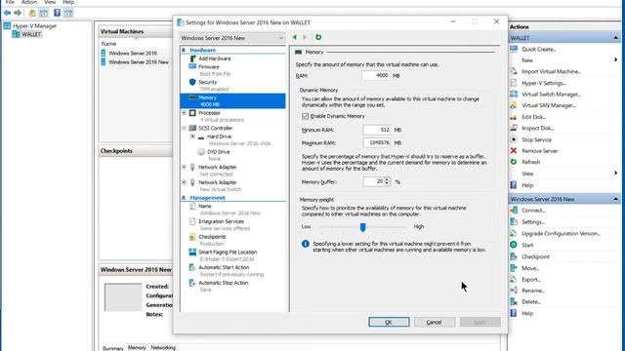Click the green refresh icon in Settings dialog

click(x=318, y=37)
